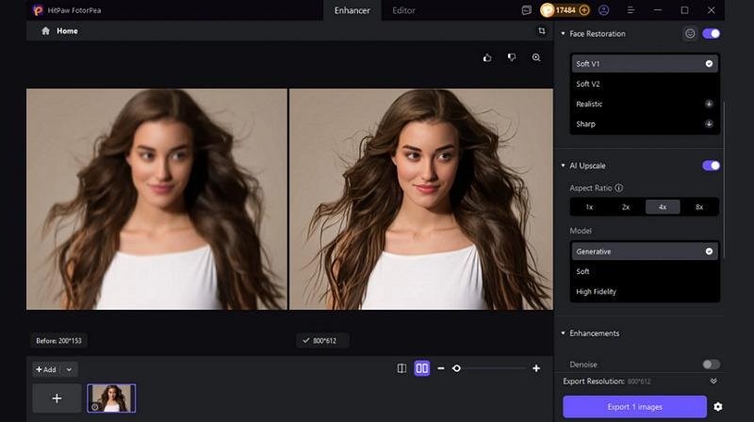Choose the High Fidelity upscale model
The image size is (754, 422).
645,292
